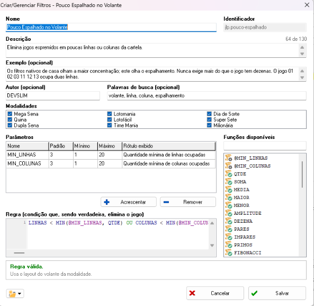Select the QTDE function icon
The width and height of the screenshot is (314, 306).
point(229,174)
